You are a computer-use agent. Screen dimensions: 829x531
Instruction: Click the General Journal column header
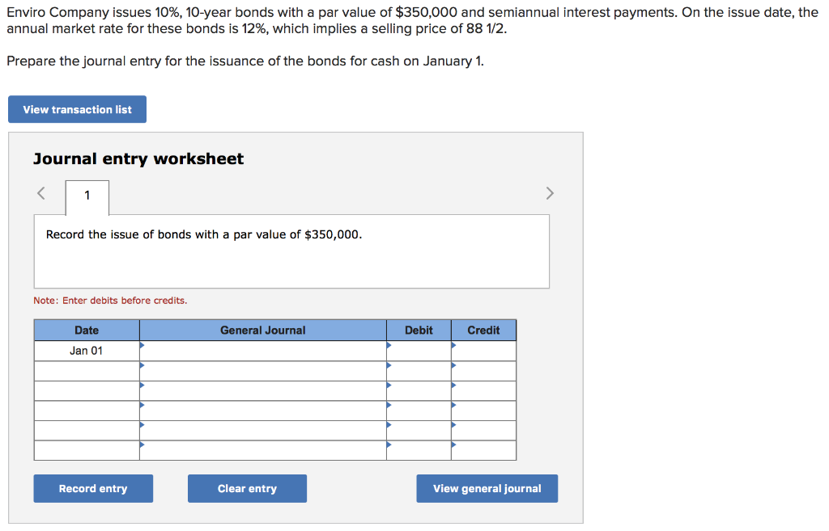[263, 331]
